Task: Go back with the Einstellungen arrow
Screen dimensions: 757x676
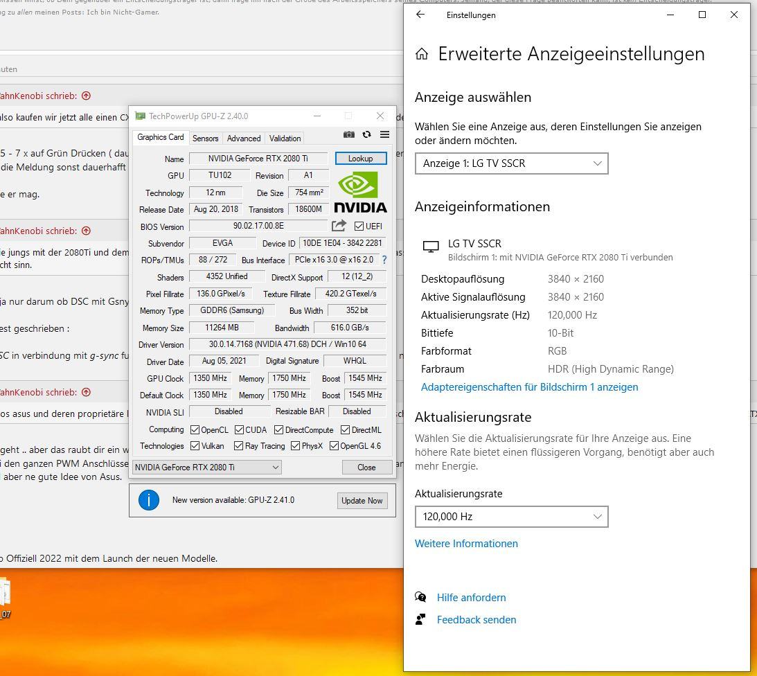Action: (420, 15)
